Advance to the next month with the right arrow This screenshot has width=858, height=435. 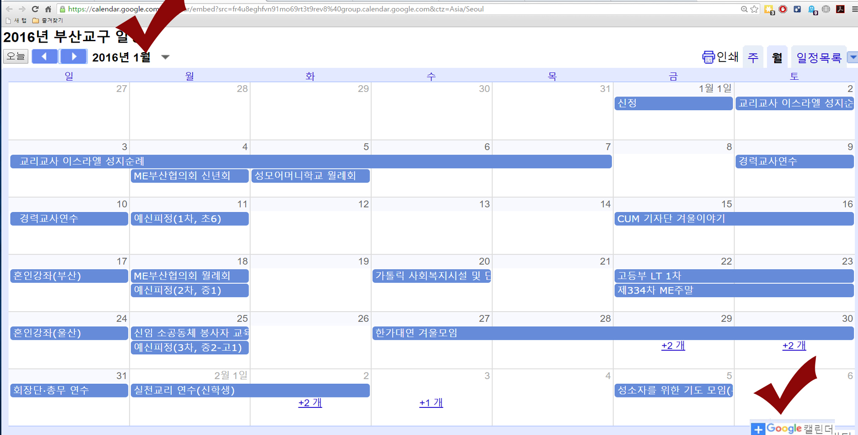coord(73,57)
